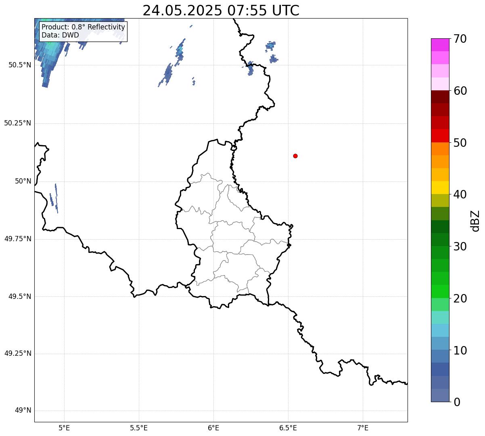This screenshot has width=485, height=436.
Task: Click the 7°E longitude label
Action: click(363, 428)
